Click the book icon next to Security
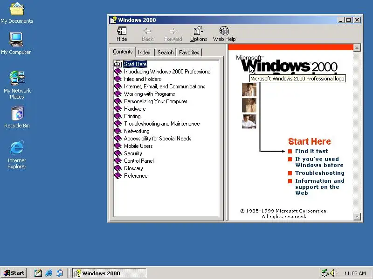 pos(118,153)
